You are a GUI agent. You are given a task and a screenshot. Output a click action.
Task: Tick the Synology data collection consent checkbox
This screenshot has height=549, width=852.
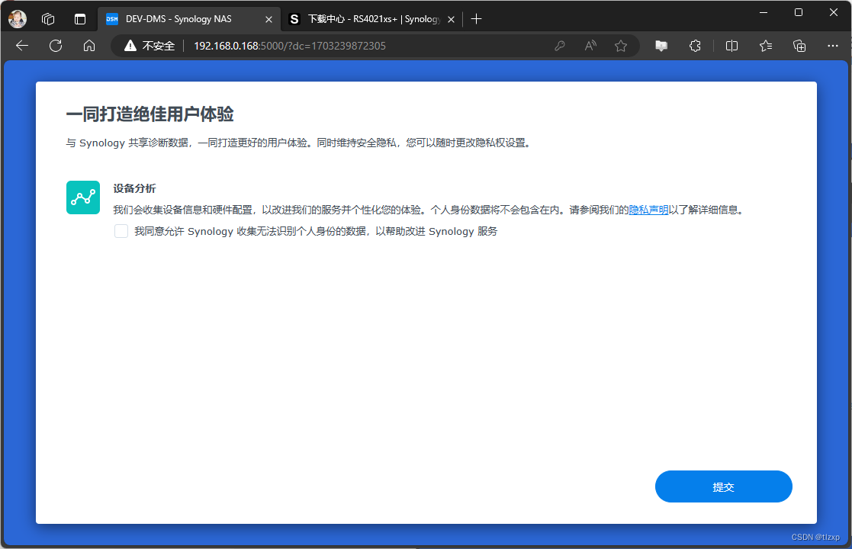coord(121,231)
